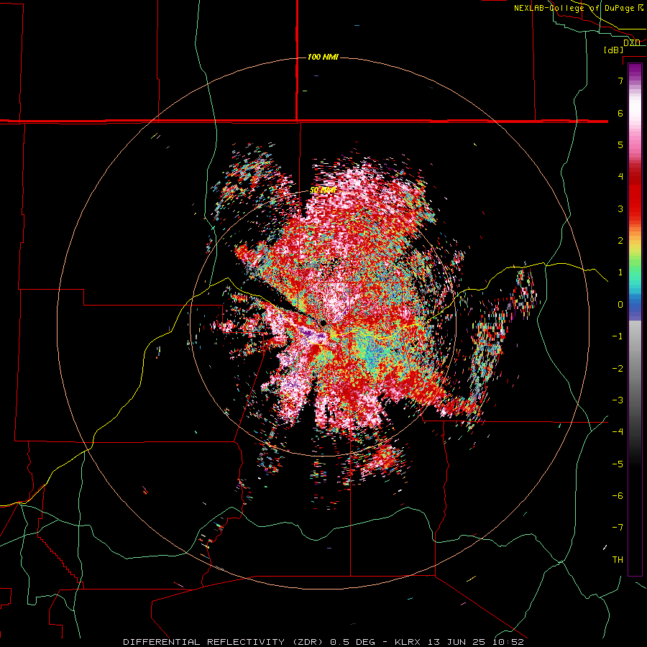Click the -5 value on the color scale

tap(618, 464)
